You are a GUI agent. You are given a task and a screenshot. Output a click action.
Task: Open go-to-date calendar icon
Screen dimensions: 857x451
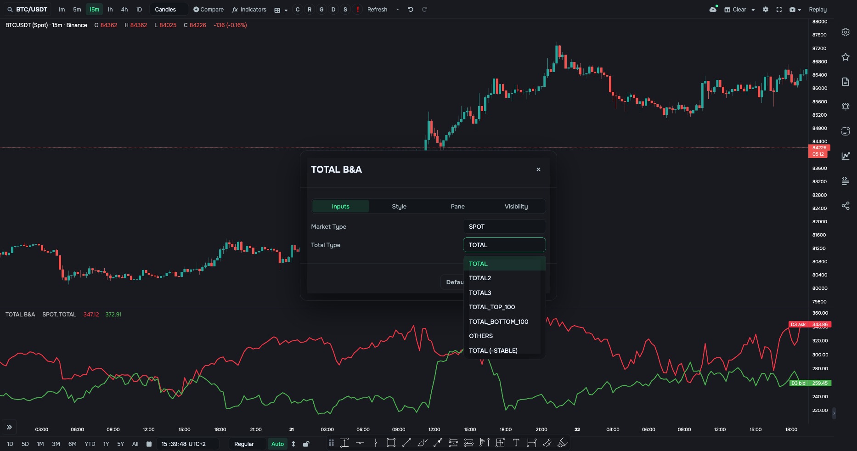pyautogui.click(x=149, y=444)
